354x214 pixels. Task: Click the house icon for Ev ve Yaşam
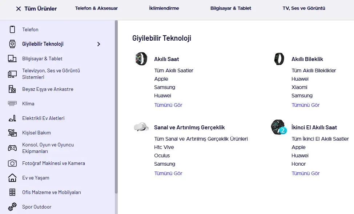pos(12,178)
